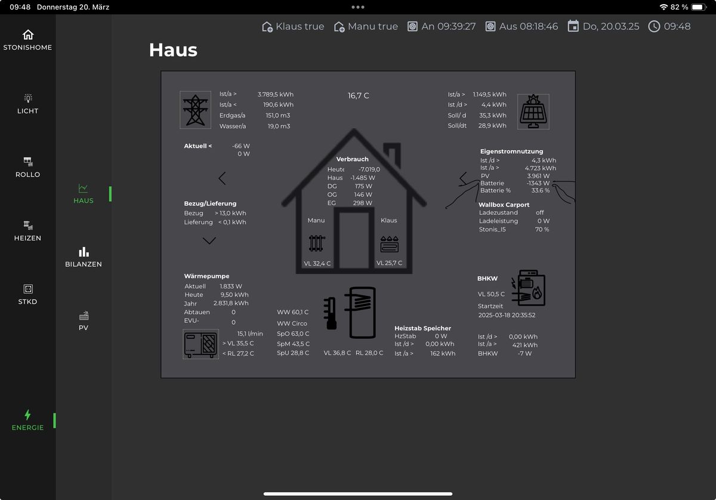Expand the chevron below Bezug/Lieferung
Image resolution: width=716 pixels, height=500 pixels.
tap(209, 240)
